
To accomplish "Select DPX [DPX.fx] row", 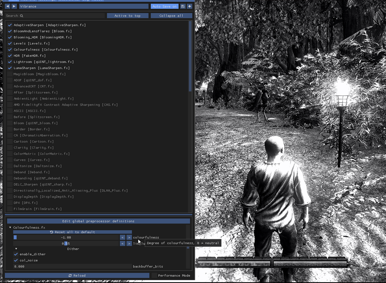I will (26, 203).
